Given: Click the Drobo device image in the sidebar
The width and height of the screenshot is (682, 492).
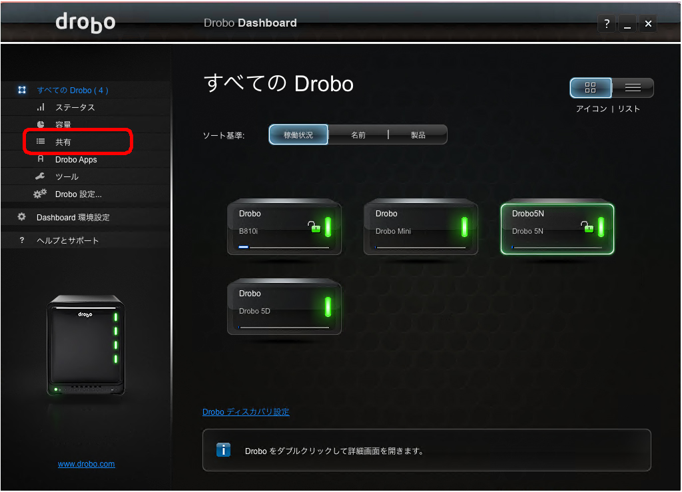Looking at the screenshot, I should coord(86,345).
